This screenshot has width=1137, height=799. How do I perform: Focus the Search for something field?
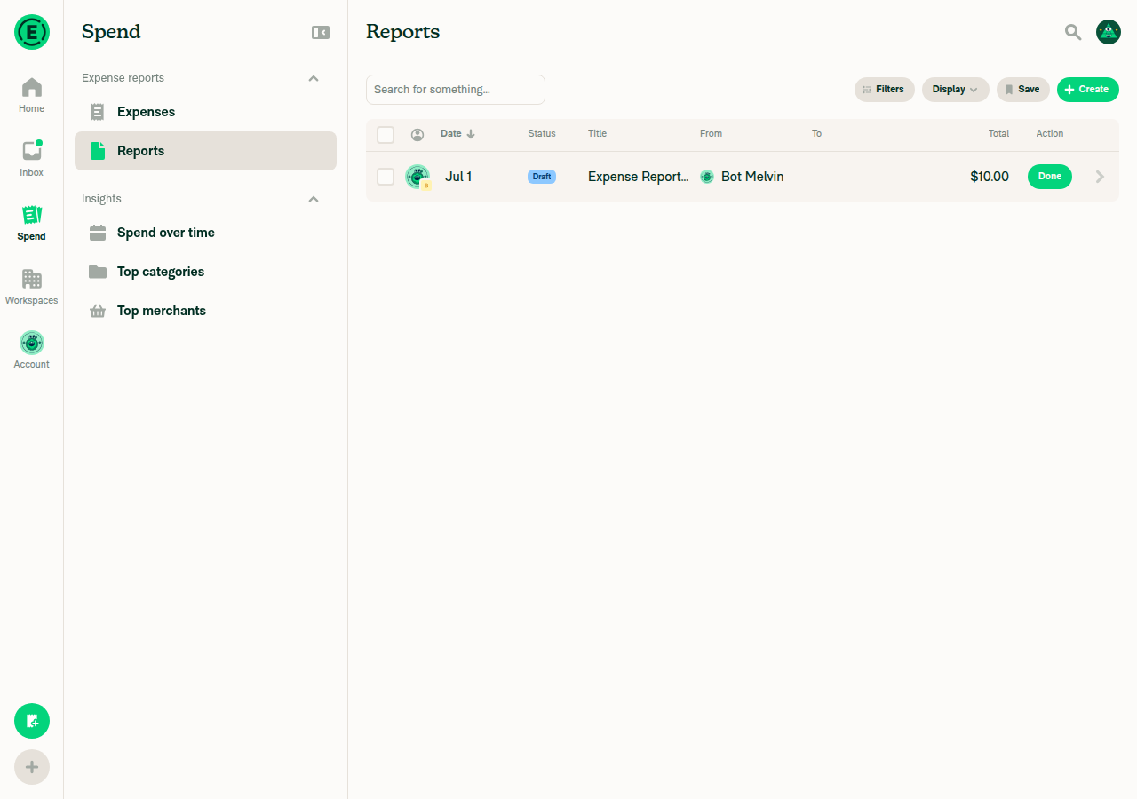click(x=456, y=90)
